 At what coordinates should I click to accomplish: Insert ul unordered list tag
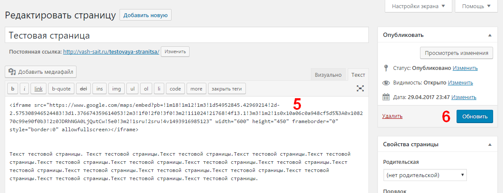point(132,89)
